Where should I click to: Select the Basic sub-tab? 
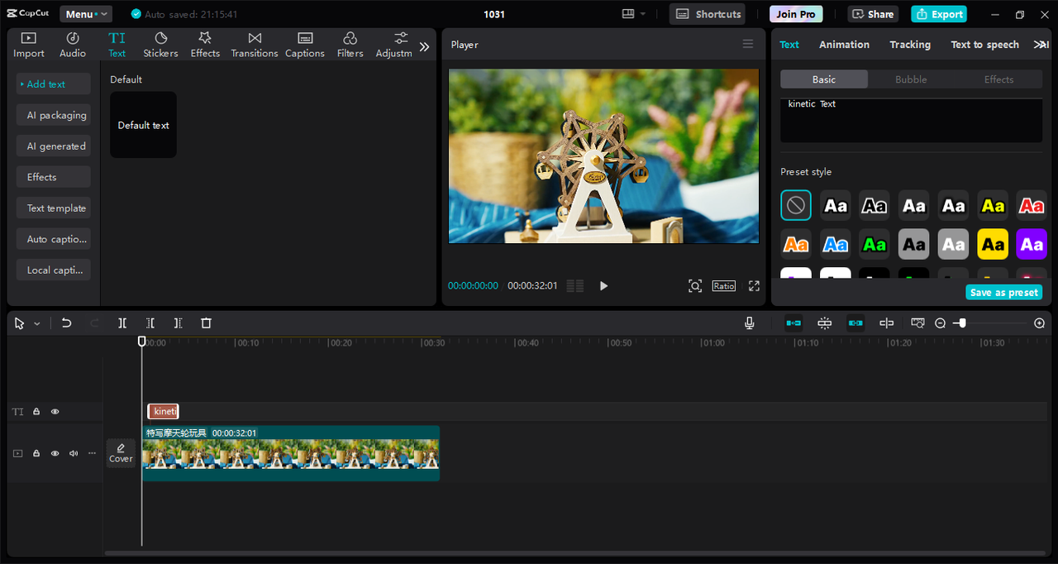pos(824,79)
